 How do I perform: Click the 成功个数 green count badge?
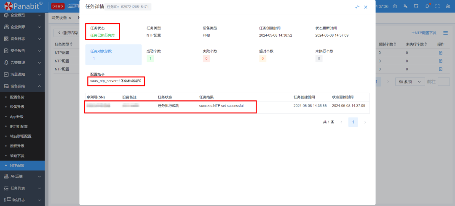[x=150, y=59]
